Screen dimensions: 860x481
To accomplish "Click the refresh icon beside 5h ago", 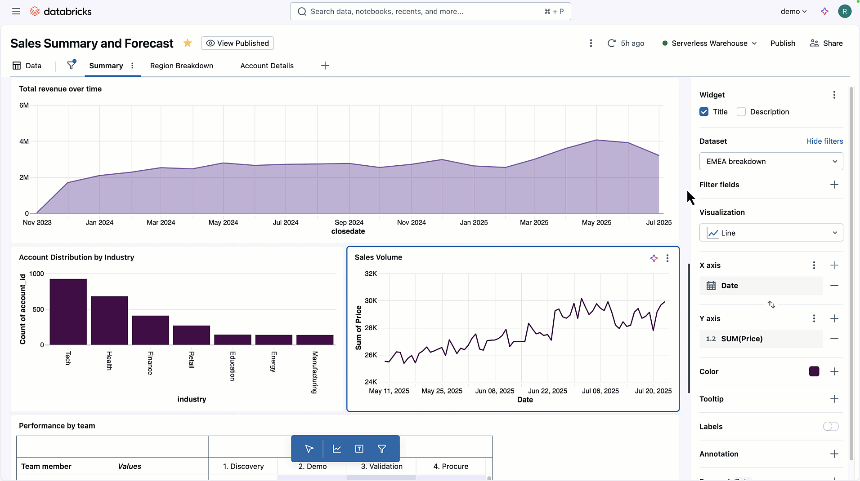I will [x=611, y=43].
